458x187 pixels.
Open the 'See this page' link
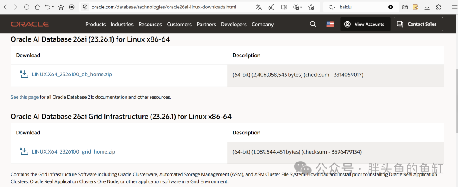(25, 97)
